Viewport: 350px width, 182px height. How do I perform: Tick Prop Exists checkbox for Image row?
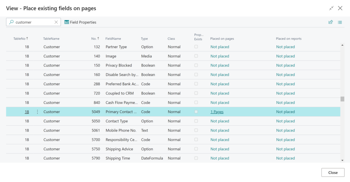196,56
